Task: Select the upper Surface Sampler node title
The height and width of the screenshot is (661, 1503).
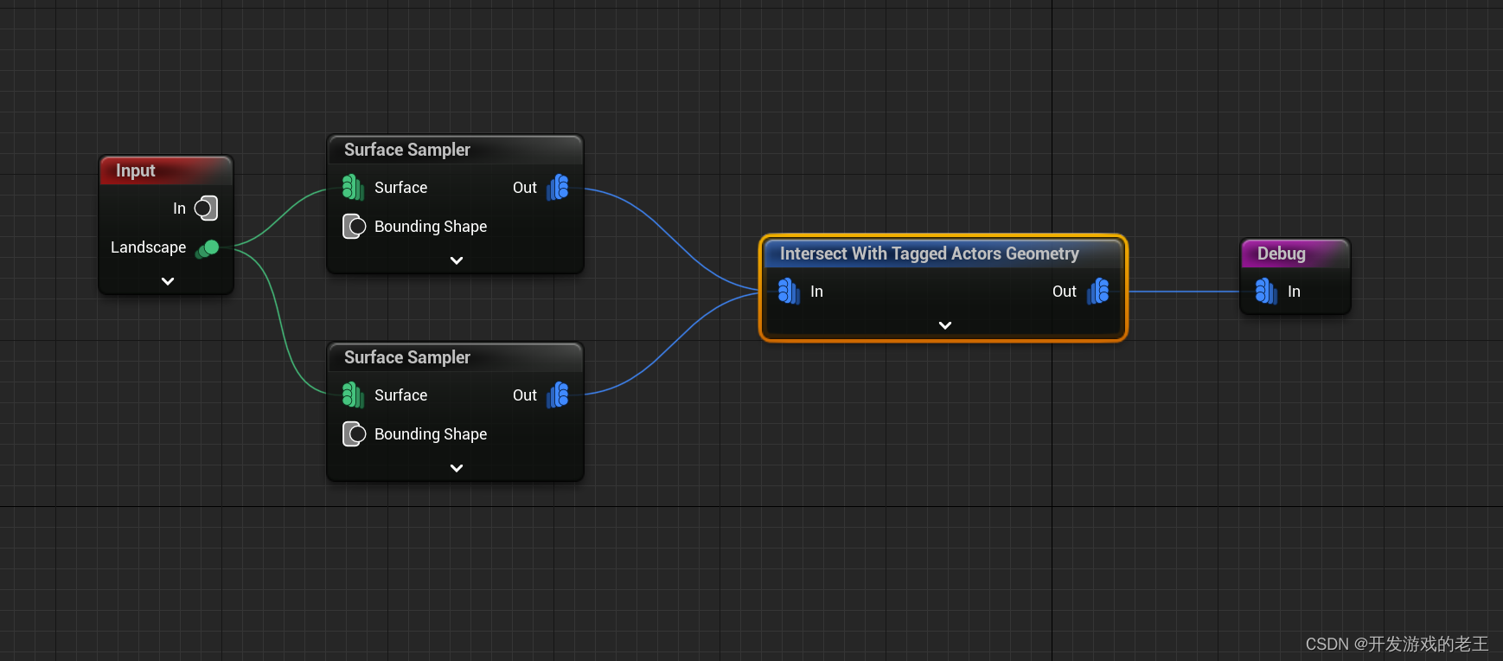Action: pyautogui.click(x=406, y=150)
